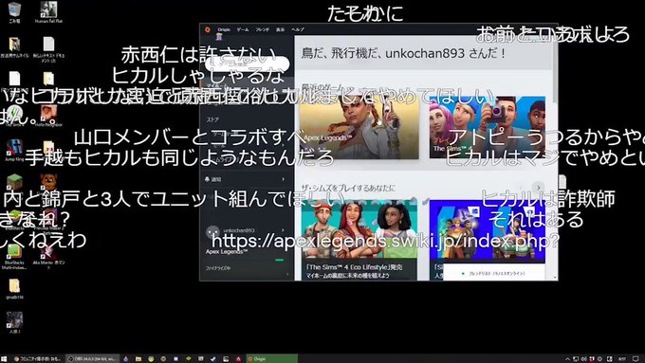Open the new text document desktop icon

(48, 49)
